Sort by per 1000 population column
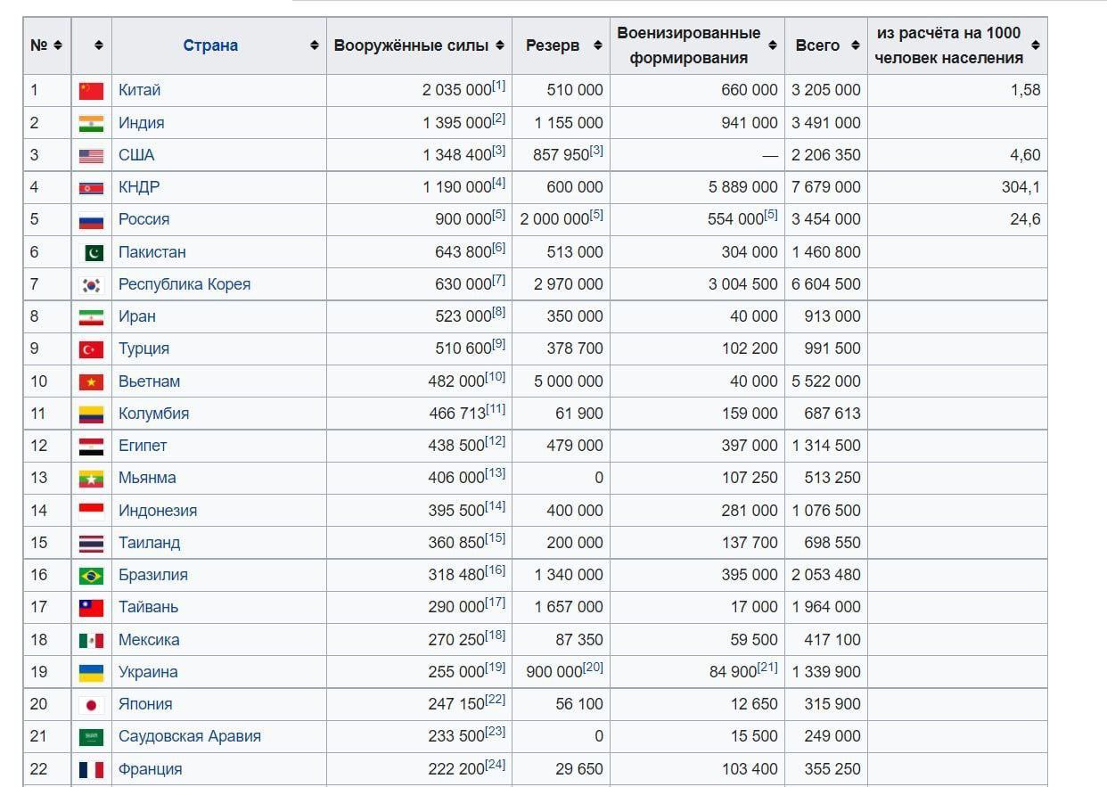 pos(1036,45)
